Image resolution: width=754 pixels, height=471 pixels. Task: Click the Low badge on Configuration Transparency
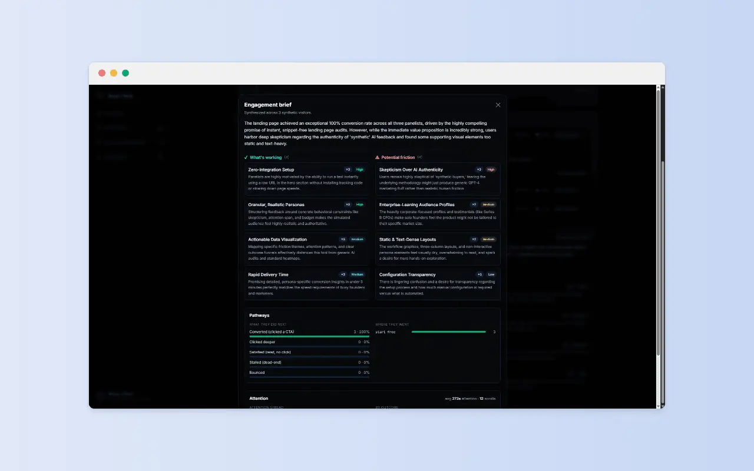(x=491, y=274)
